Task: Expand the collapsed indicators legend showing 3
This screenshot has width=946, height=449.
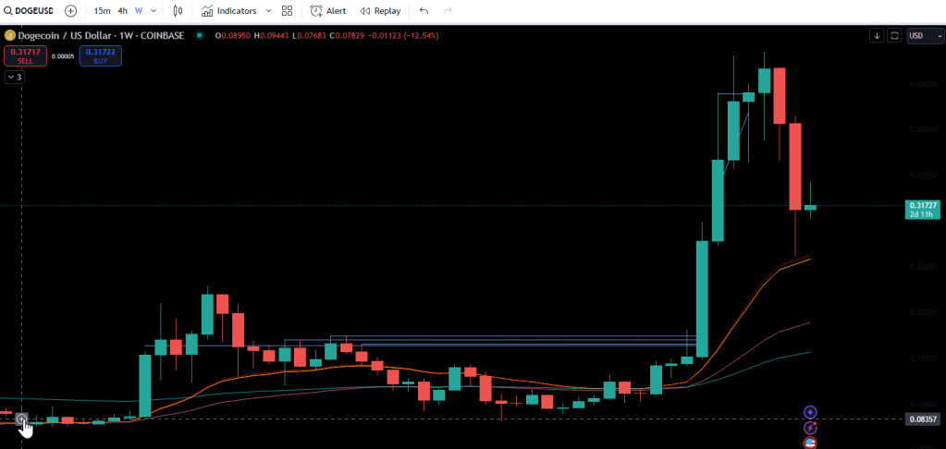Action: tap(14, 78)
